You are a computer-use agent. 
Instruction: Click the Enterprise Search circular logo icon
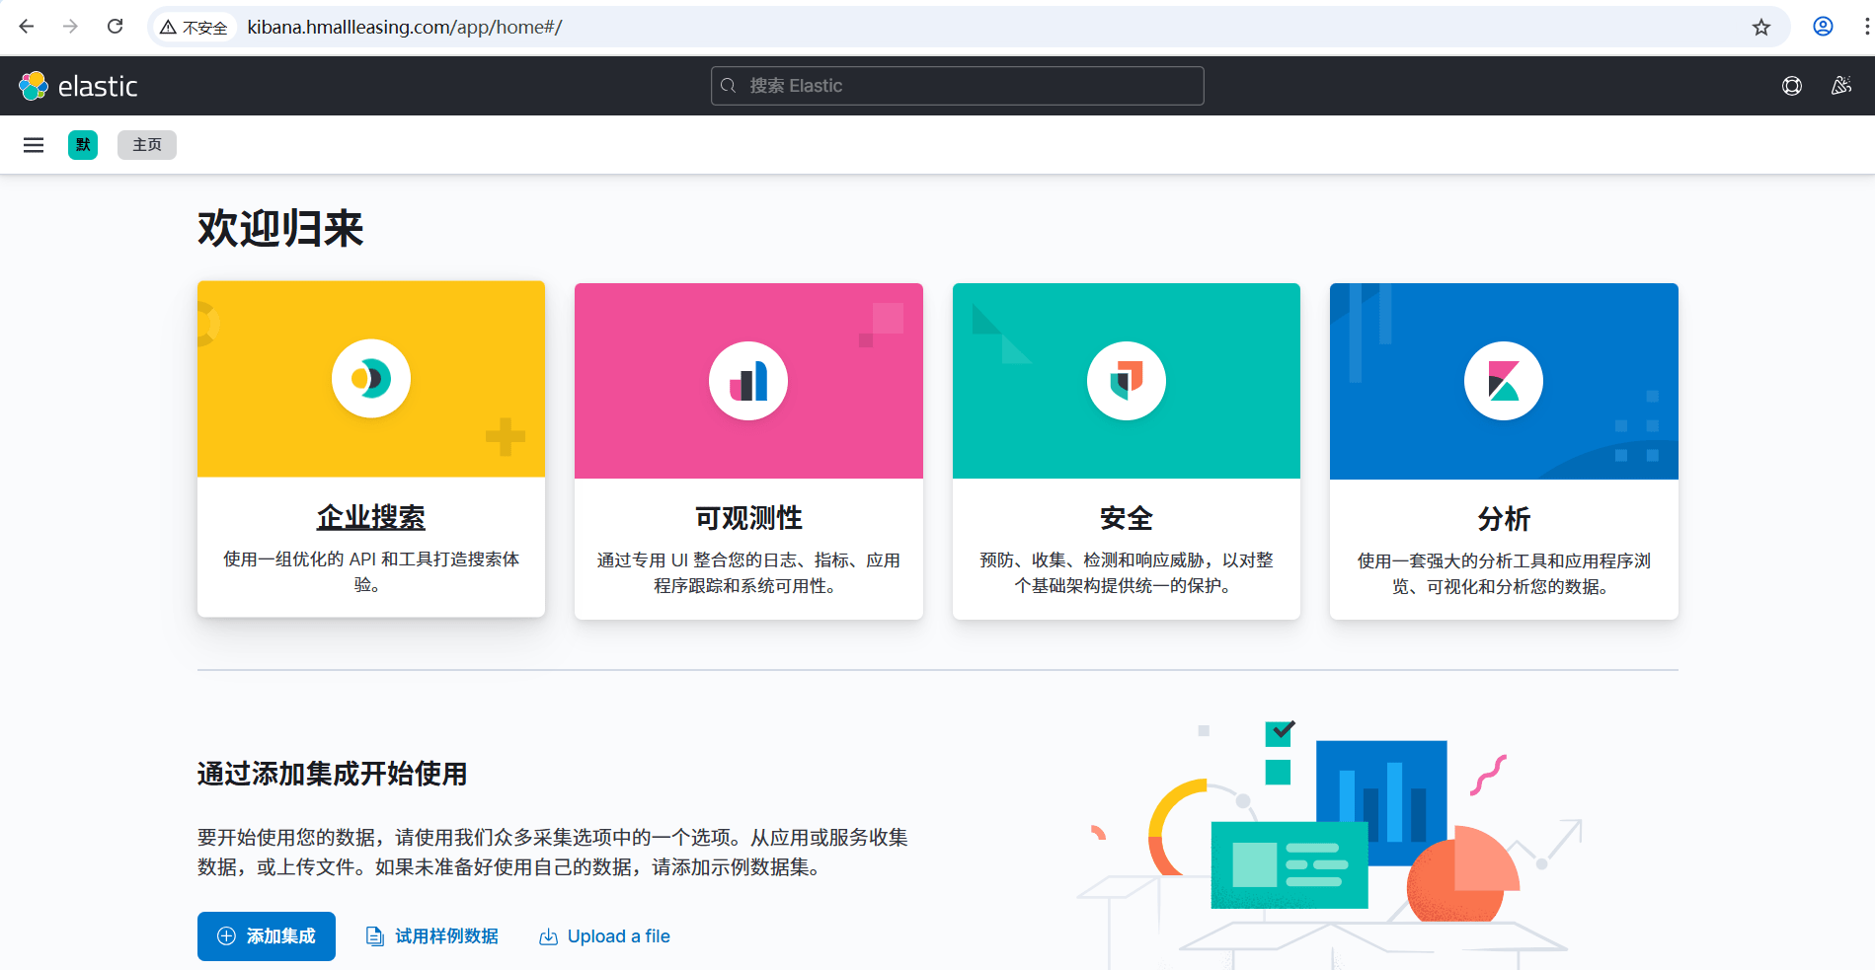pyautogui.click(x=371, y=379)
